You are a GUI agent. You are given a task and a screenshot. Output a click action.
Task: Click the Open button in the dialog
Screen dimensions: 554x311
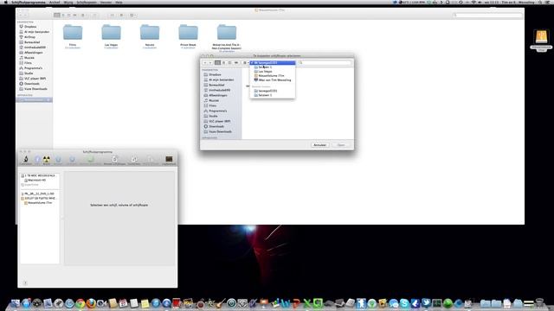(x=341, y=145)
